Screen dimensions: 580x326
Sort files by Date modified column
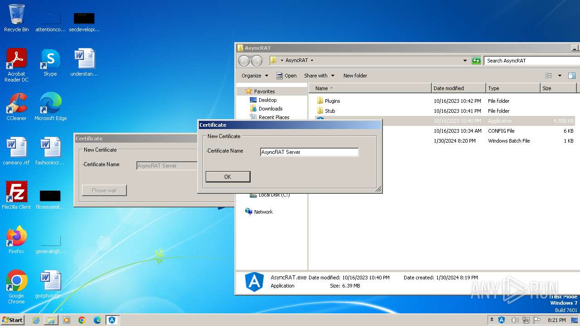point(459,88)
